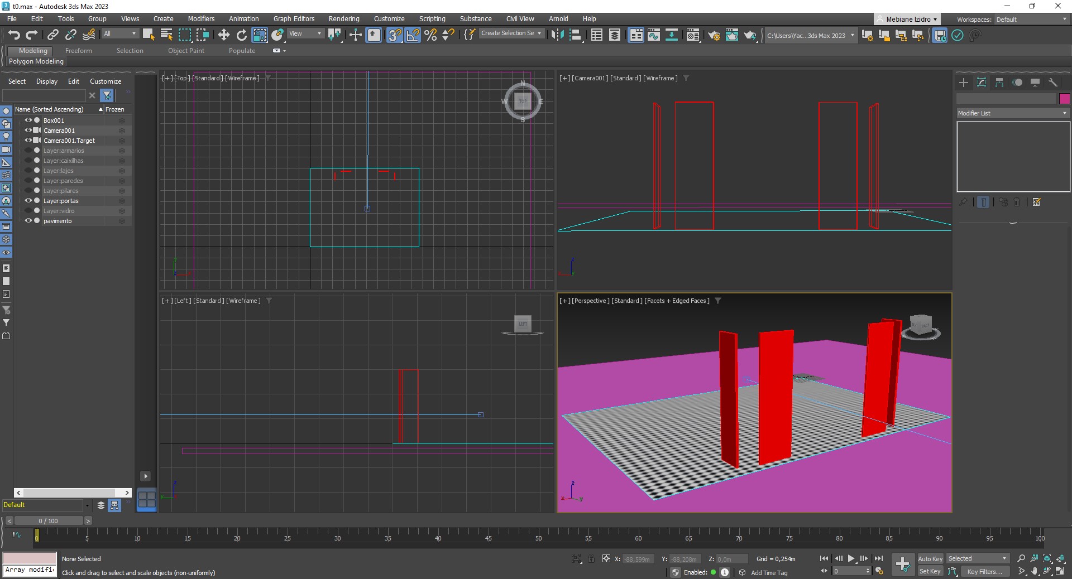This screenshot has height=579, width=1072.
Task: Switch to the Freeform ribbon tab
Action: 78,51
